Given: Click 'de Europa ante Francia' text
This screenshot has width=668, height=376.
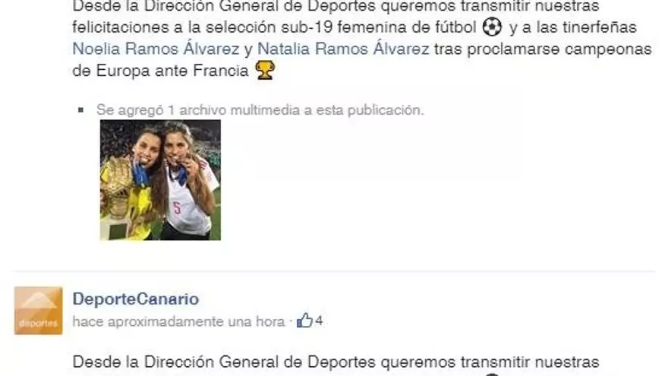Looking at the screenshot, I should (x=160, y=71).
